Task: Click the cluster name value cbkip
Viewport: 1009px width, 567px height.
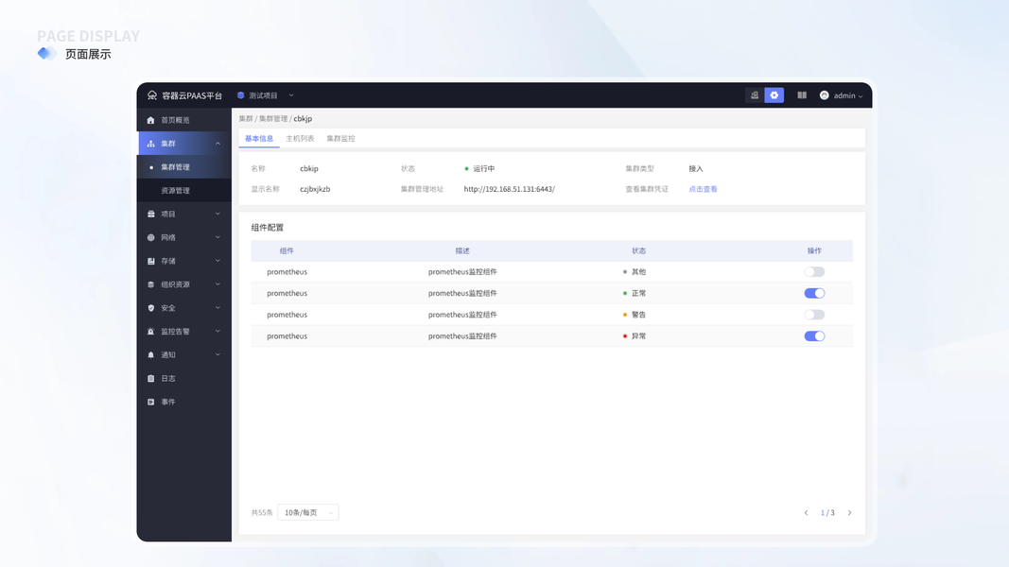Action: (309, 168)
